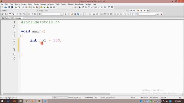Screen dimensions: 184x103
Task: Click the Build and run icon
Action: click(47, 7)
